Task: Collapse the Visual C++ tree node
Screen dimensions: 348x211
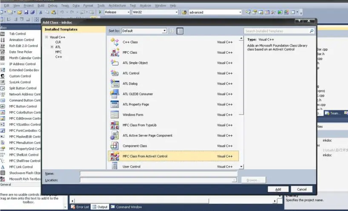Action: click(x=47, y=37)
